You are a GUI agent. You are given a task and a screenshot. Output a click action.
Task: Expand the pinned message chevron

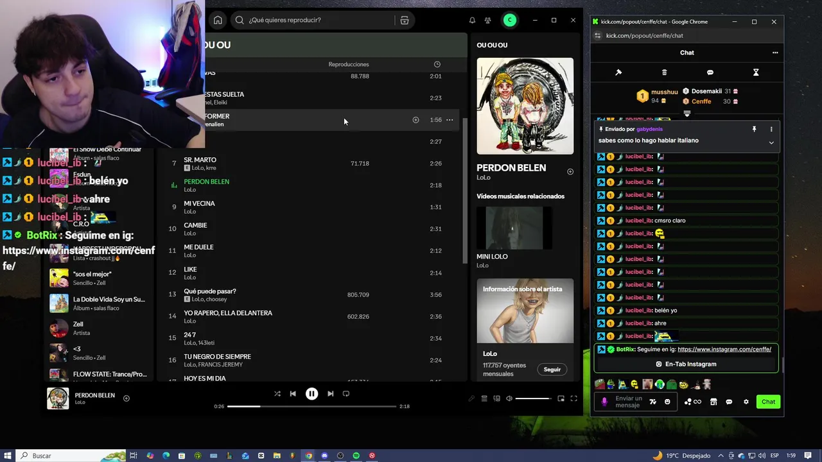(771, 142)
